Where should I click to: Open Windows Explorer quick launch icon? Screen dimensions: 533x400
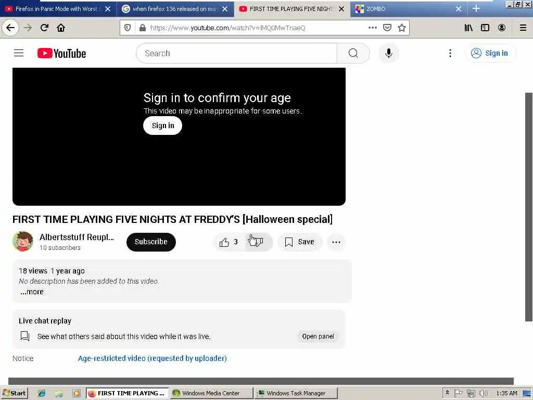59,393
